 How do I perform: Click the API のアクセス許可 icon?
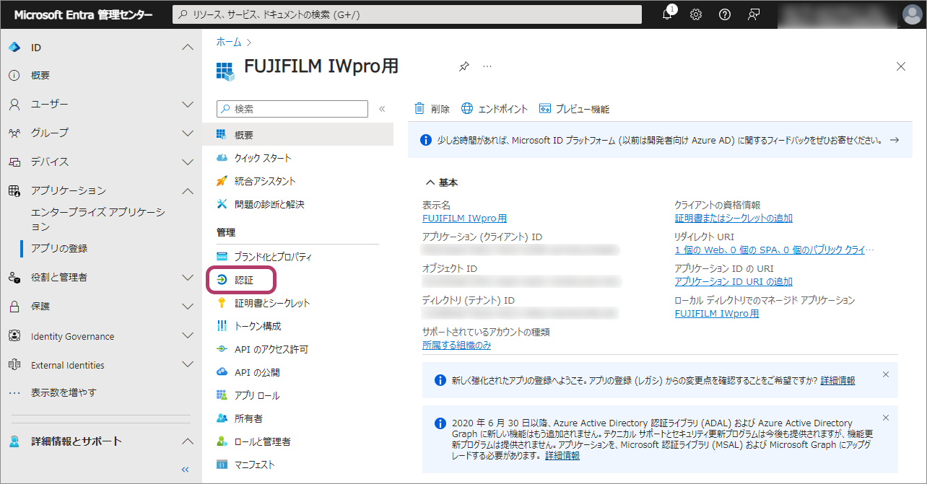(222, 349)
